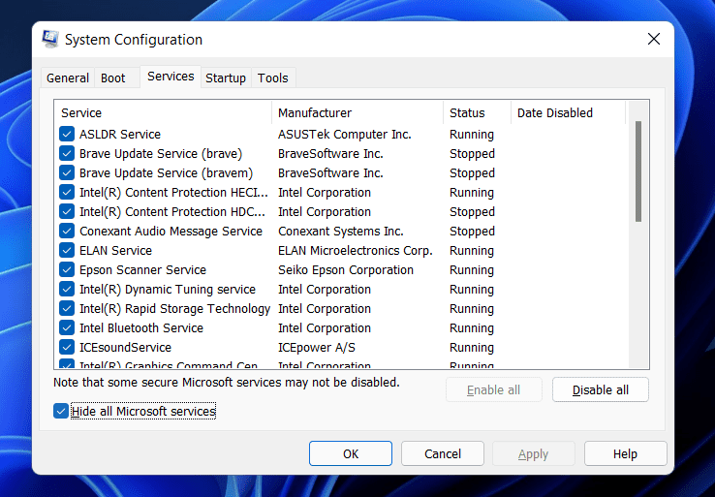Toggle Intel(R) Dynamic Tuning service checkbox
The image size is (715, 497).
coord(67,289)
